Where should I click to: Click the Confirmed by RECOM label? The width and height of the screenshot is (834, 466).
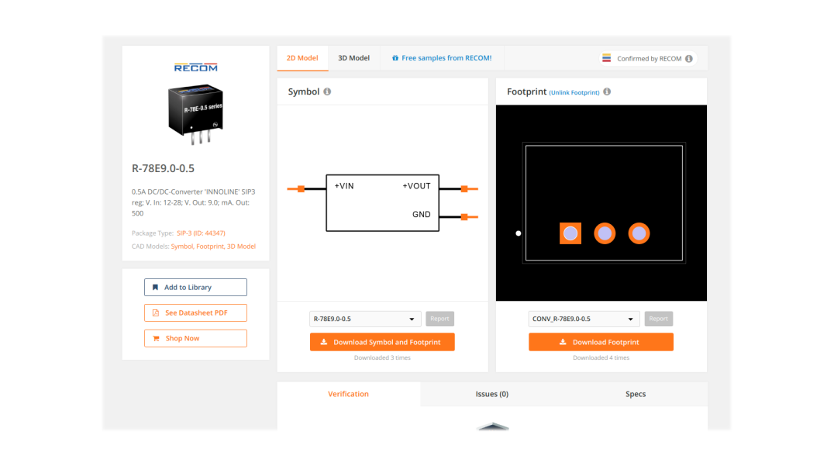[649, 58]
